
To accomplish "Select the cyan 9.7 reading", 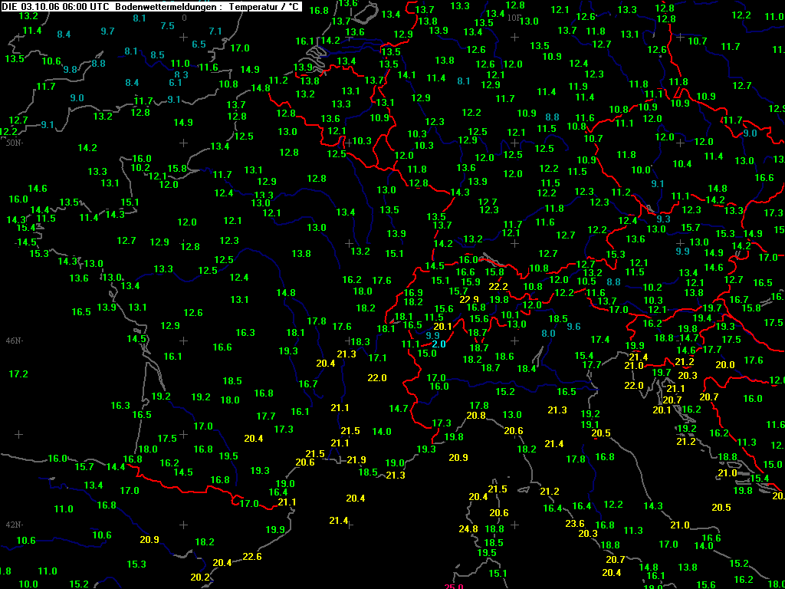I will point(107,31).
